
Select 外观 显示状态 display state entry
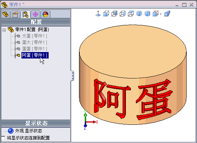click(29, 131)
